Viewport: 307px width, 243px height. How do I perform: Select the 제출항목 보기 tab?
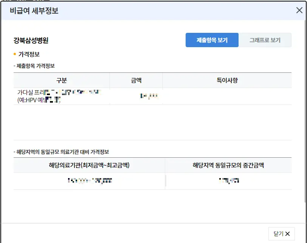click(212, 40)
